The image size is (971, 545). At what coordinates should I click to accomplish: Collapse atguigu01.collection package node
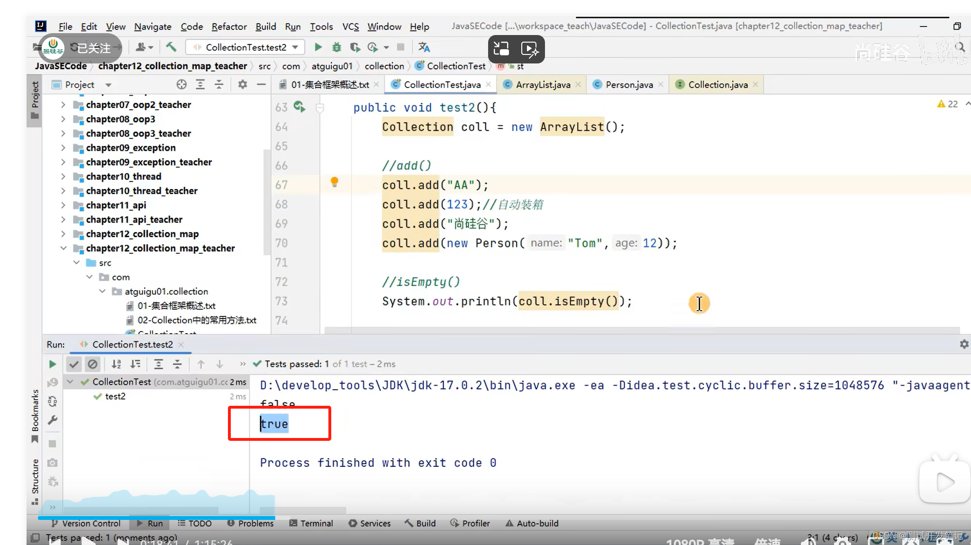coord(102,291)
